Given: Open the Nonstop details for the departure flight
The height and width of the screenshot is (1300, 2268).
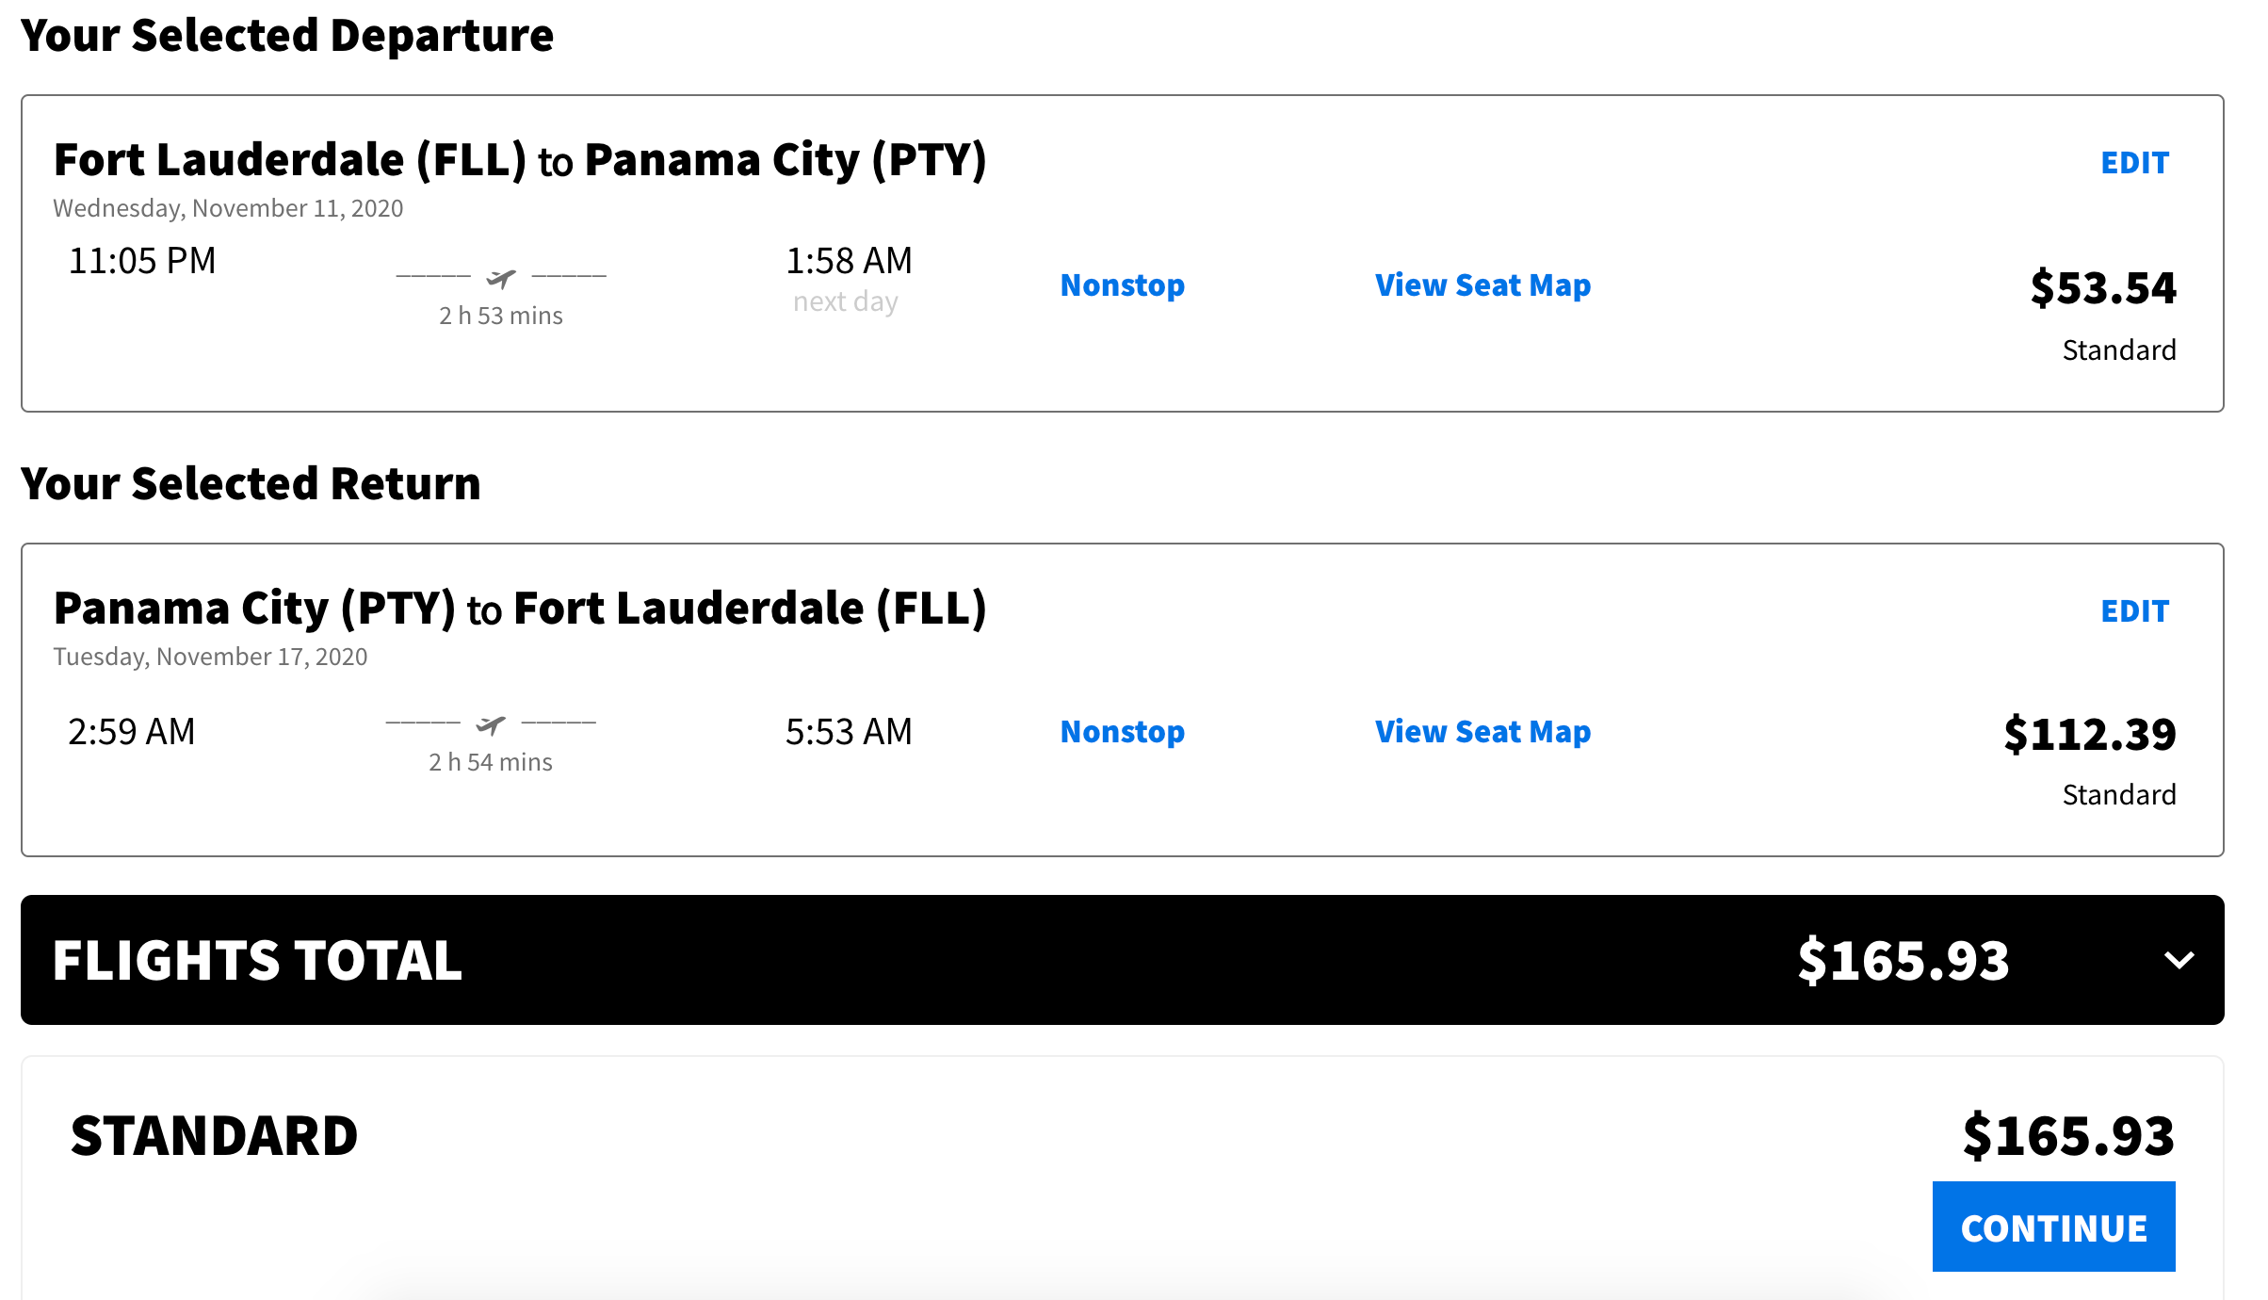Looking at the screenshot, I should pos(1122,284).
